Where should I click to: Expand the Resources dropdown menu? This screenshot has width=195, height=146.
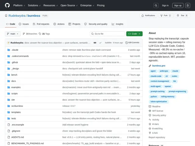[51, 5]
